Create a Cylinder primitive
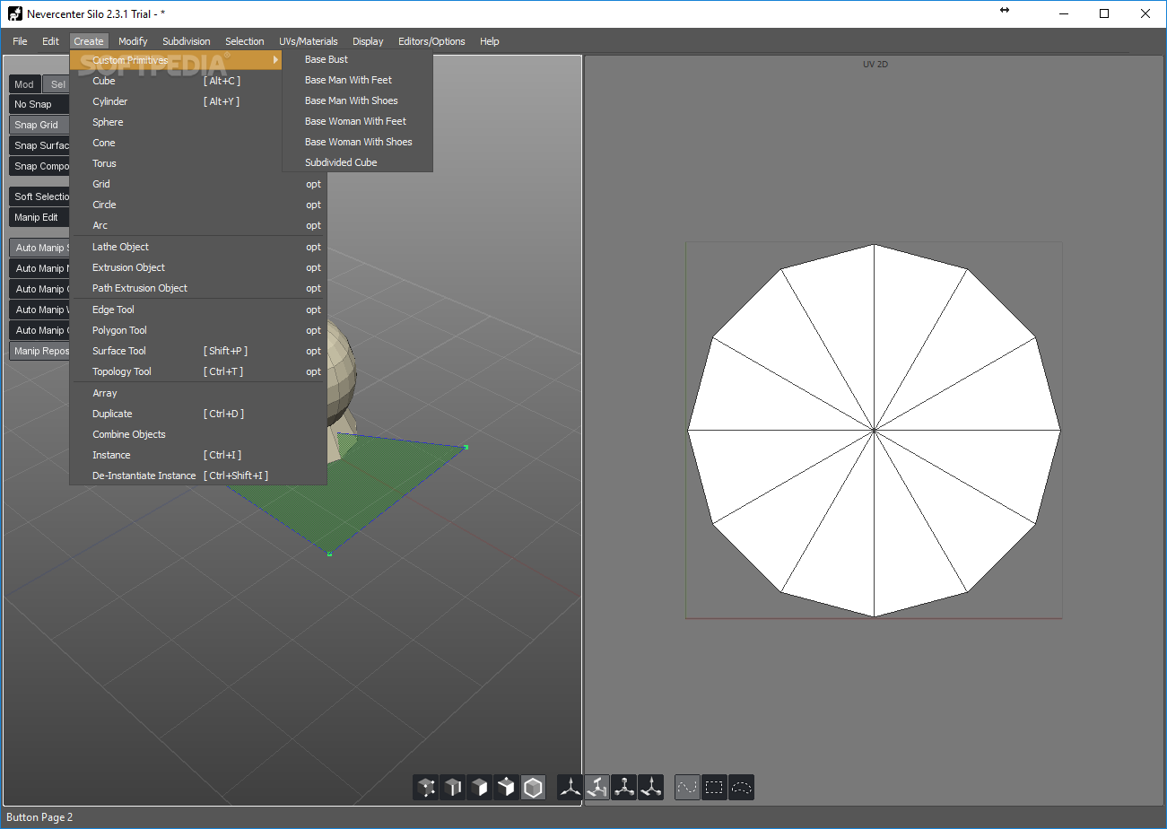 [198, 101]
